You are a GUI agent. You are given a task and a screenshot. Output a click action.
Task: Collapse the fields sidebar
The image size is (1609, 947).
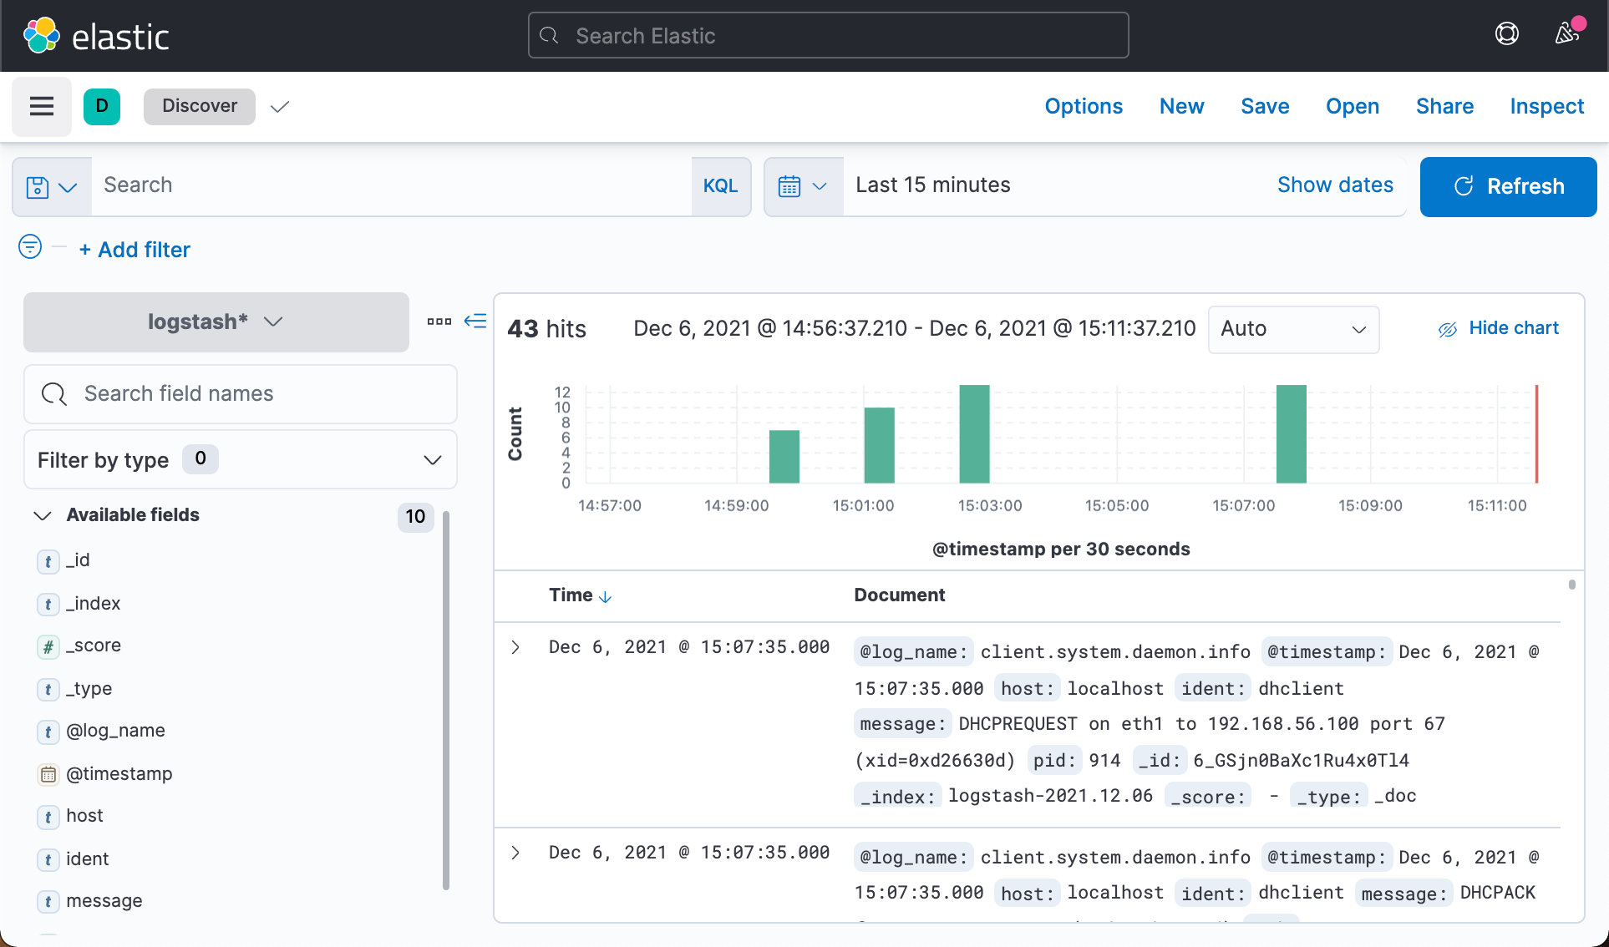click(x=475, y=321)
